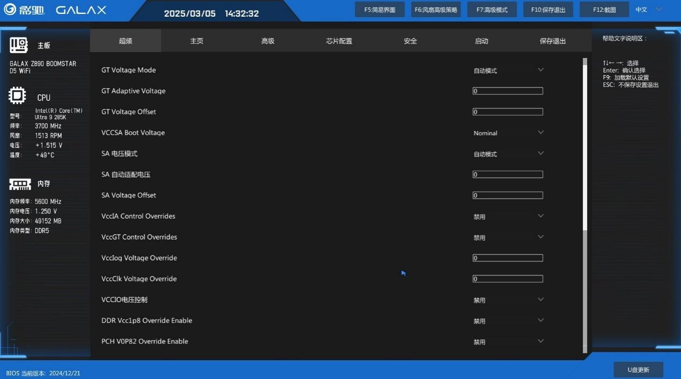Click the CPU chip icon
The image size is (681, 379).
click(x=17, y=96)
